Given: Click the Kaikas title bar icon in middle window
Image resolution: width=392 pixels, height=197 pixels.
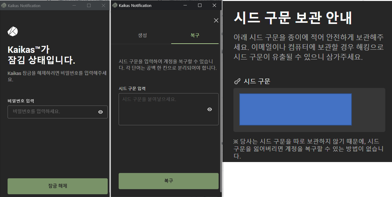Looking at the screenshot, I should pos(115,5).
